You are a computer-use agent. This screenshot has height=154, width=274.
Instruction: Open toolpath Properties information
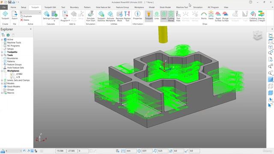tap(137, 15)
